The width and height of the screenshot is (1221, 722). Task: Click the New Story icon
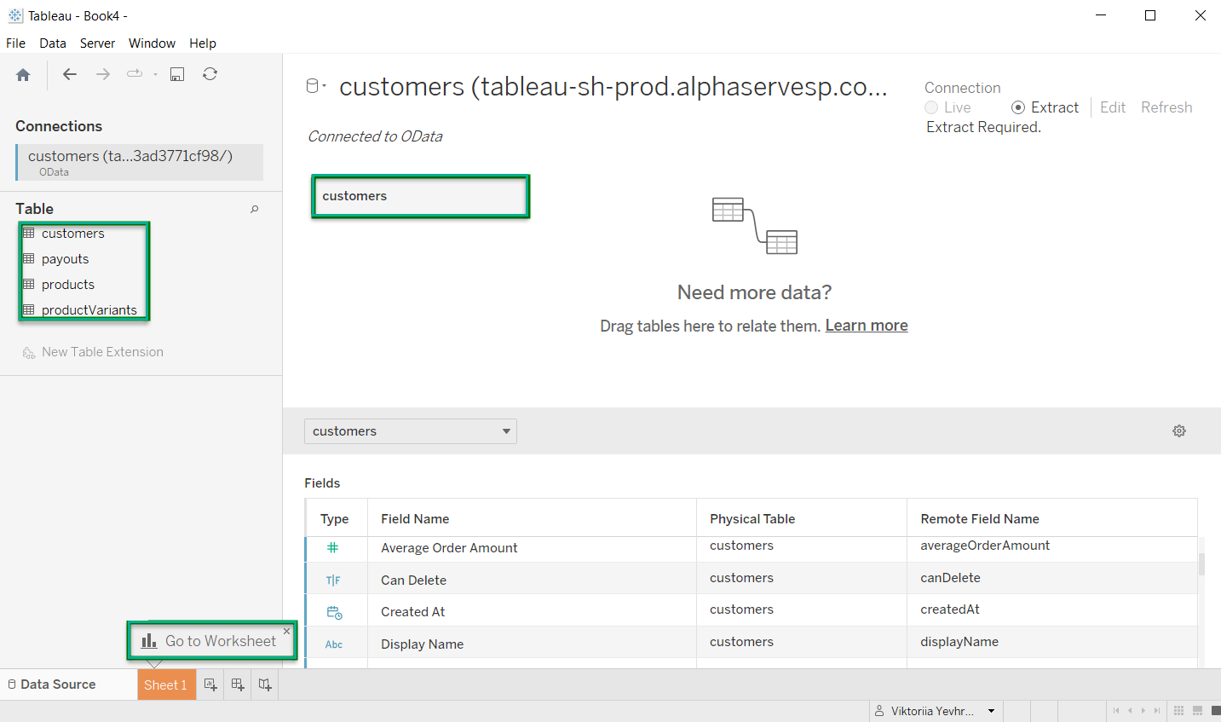tap(265, 684)
